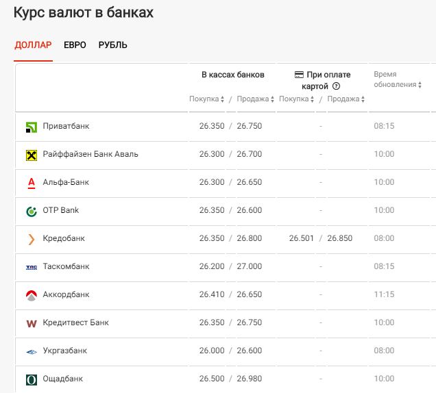
Task: Click the Аккордбанк red logo
Action: pyautogui.click(x=32, y=296)
